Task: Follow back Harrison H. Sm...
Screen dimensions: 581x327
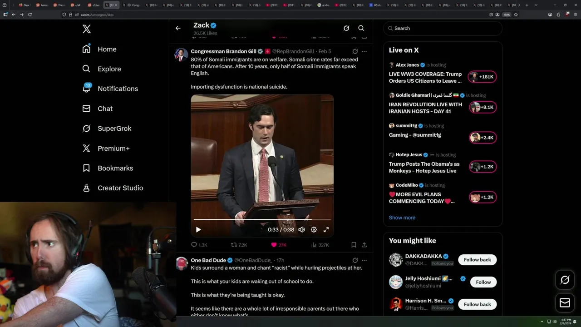Action: pyautogui.click(x=477, y=304)
